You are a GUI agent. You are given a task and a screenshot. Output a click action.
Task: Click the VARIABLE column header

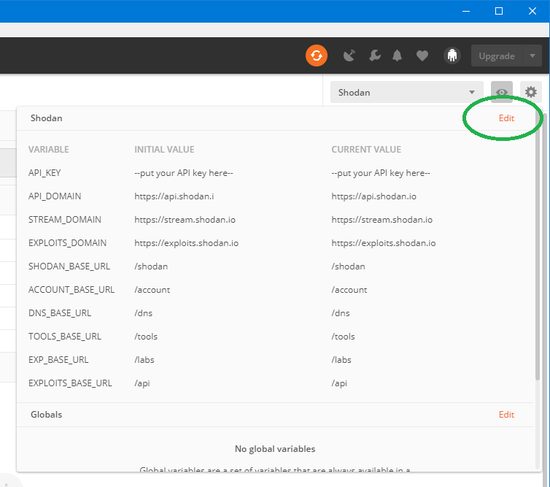coord(49,149)
